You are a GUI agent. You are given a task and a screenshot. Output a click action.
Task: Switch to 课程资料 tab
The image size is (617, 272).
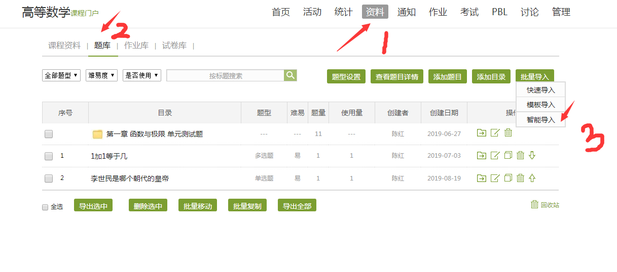(64, 46)
